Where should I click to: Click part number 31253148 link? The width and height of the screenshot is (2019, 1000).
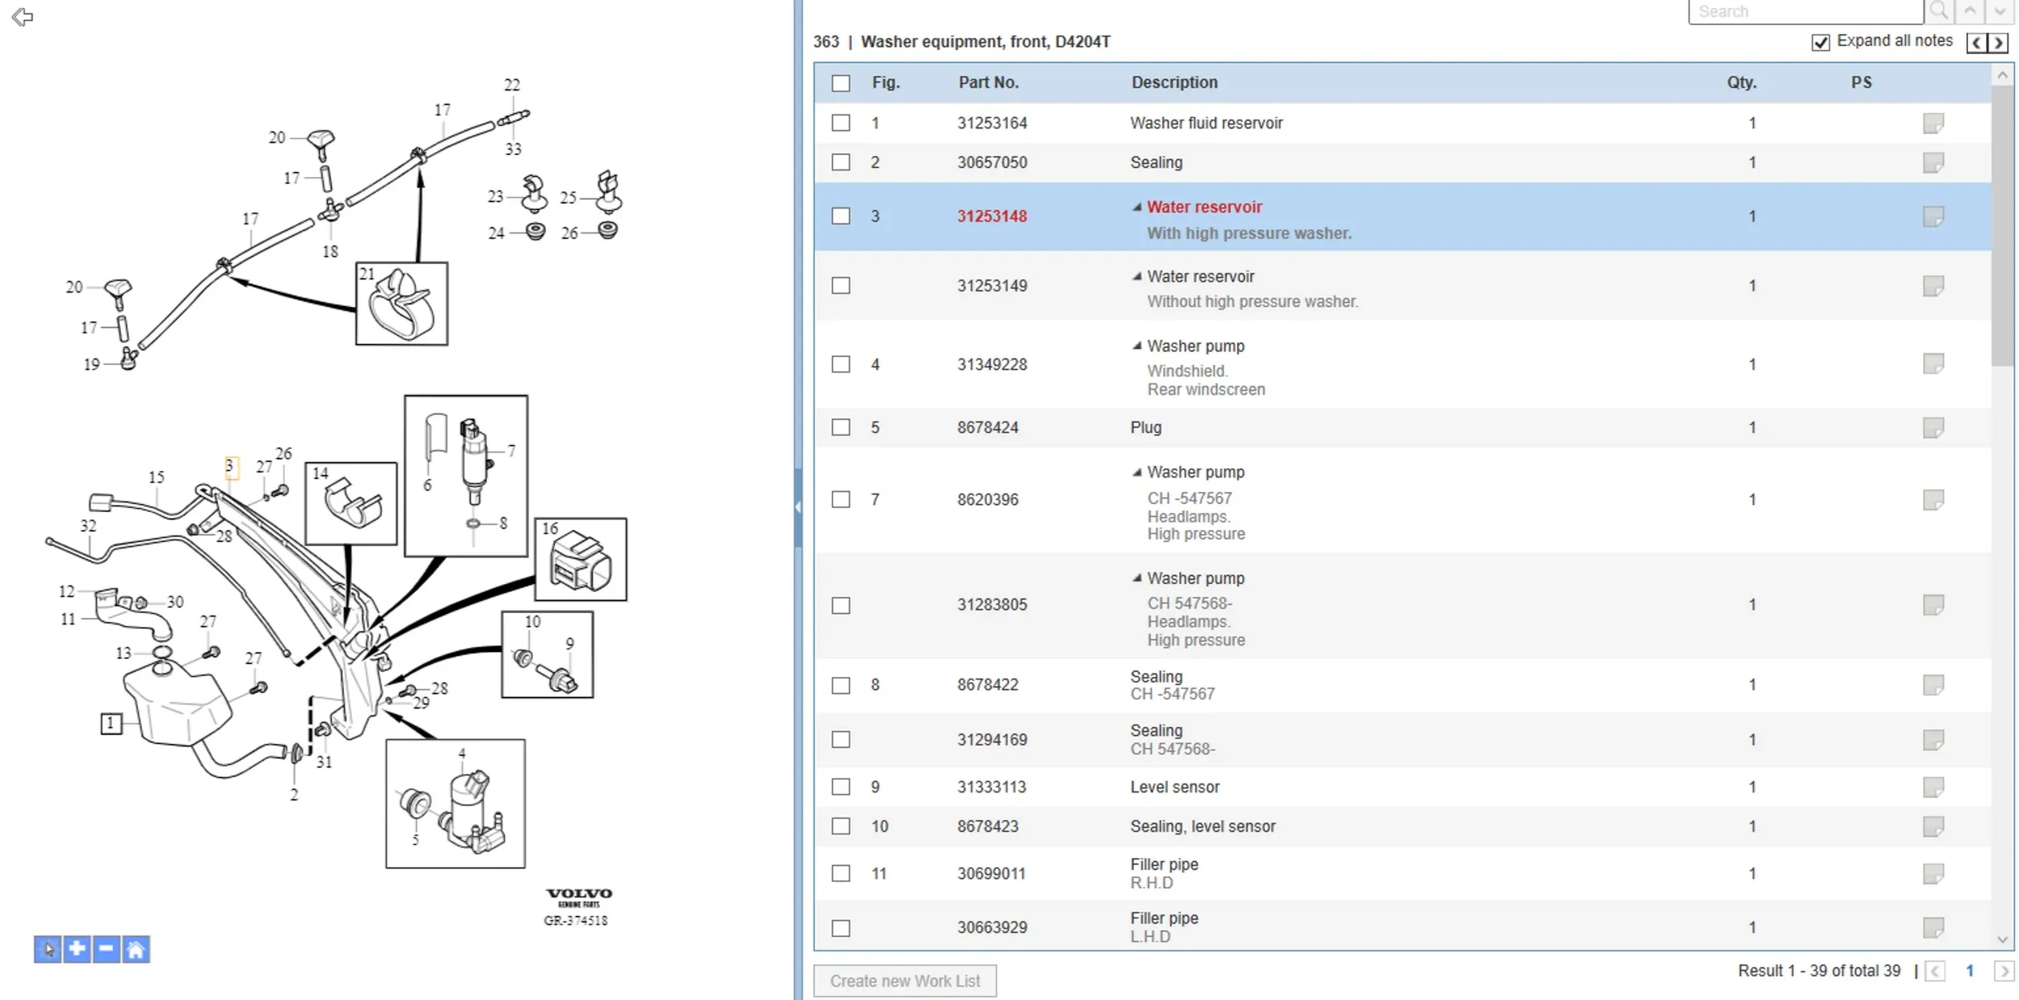992,216
